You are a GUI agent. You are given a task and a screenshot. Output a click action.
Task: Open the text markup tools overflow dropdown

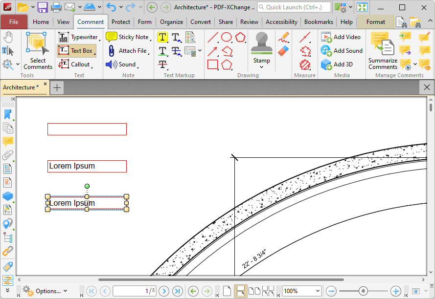tap(200, 51)
